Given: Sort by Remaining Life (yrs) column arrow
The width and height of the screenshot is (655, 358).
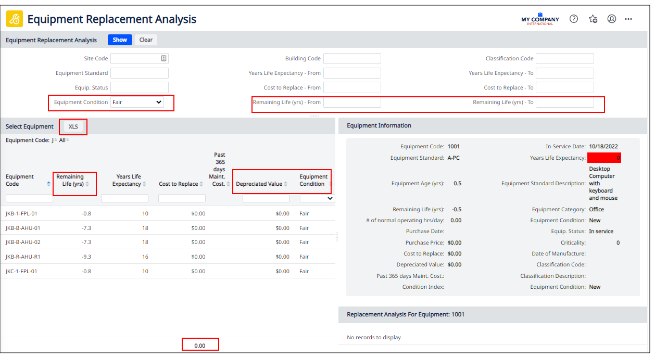Looking at the screenshot, I should click(87, 184).
